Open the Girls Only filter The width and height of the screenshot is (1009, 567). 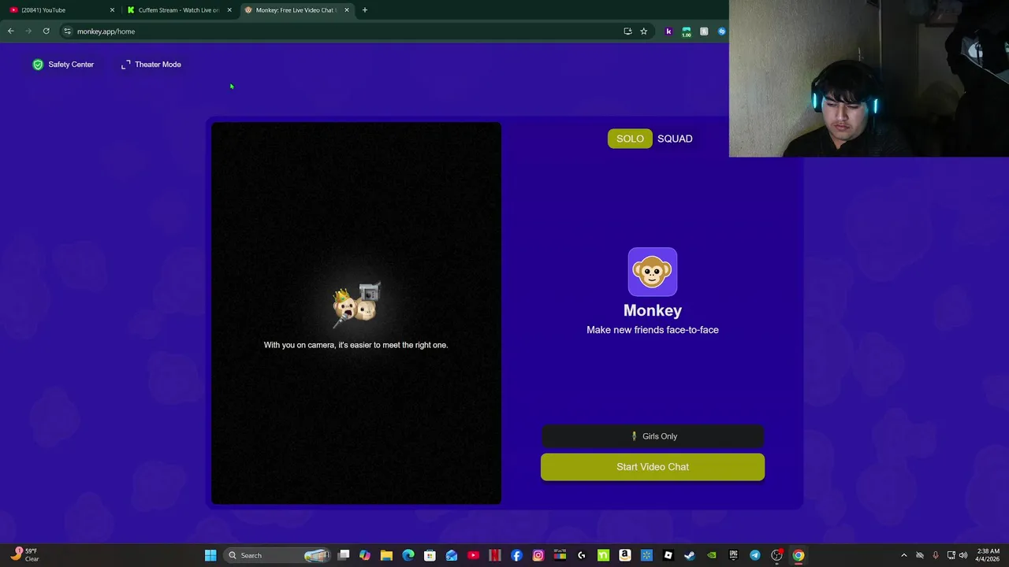(x=653, y=436)
